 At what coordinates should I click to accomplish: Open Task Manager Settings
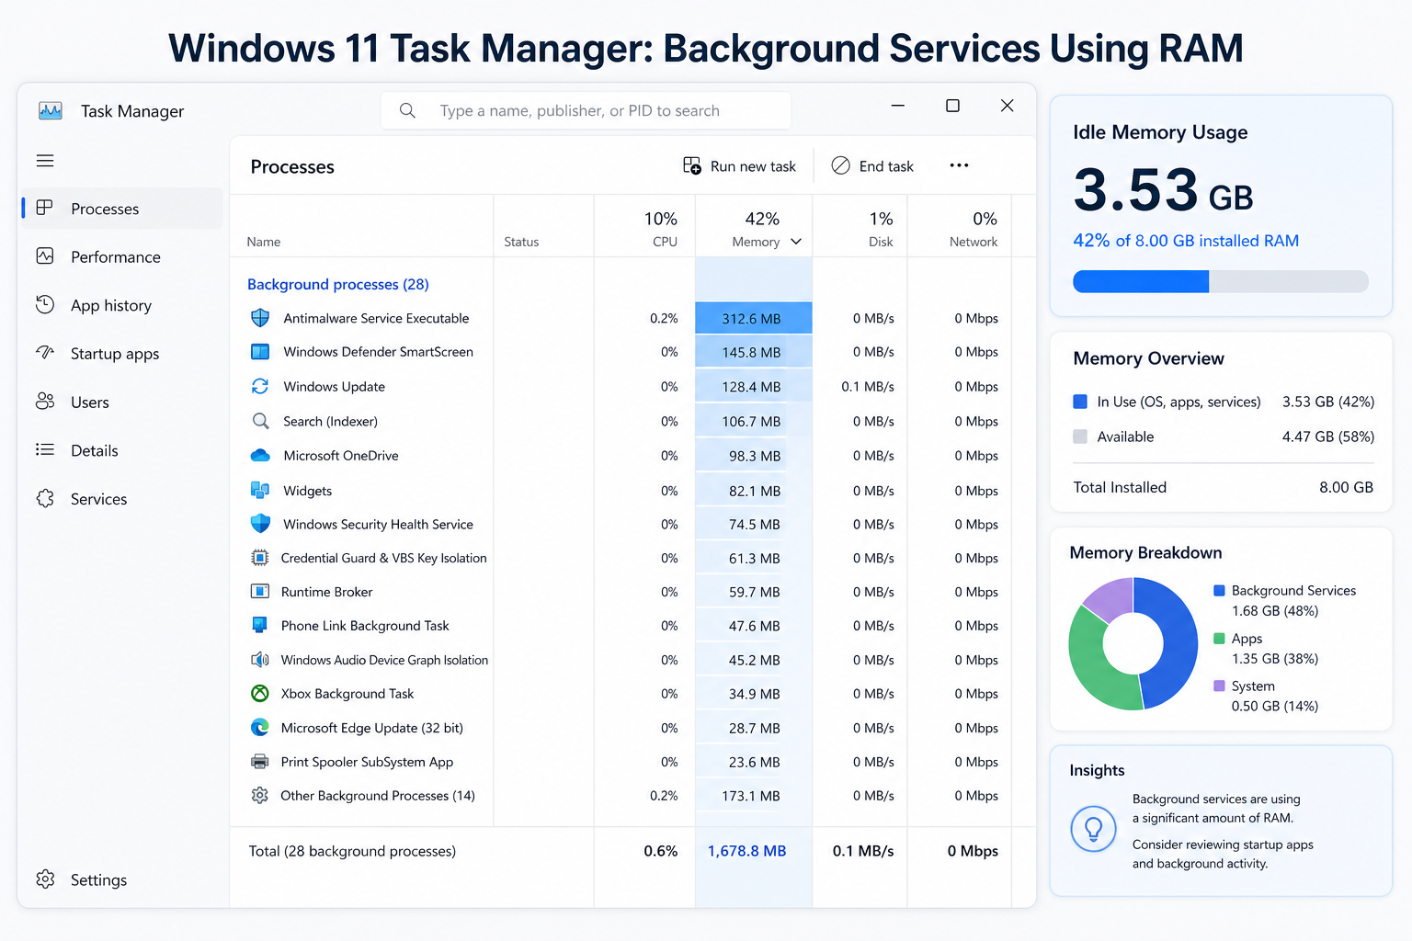122,879
